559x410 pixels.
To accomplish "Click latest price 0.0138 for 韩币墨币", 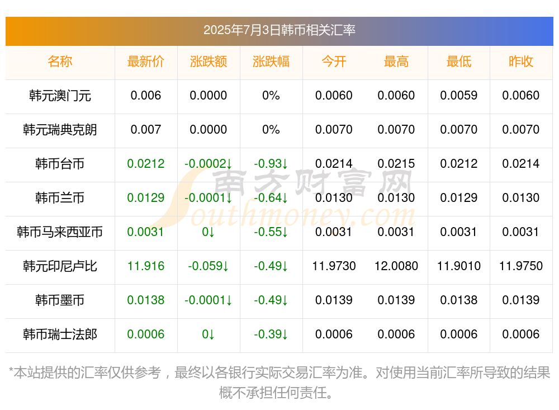I will [x=146, y=300].
